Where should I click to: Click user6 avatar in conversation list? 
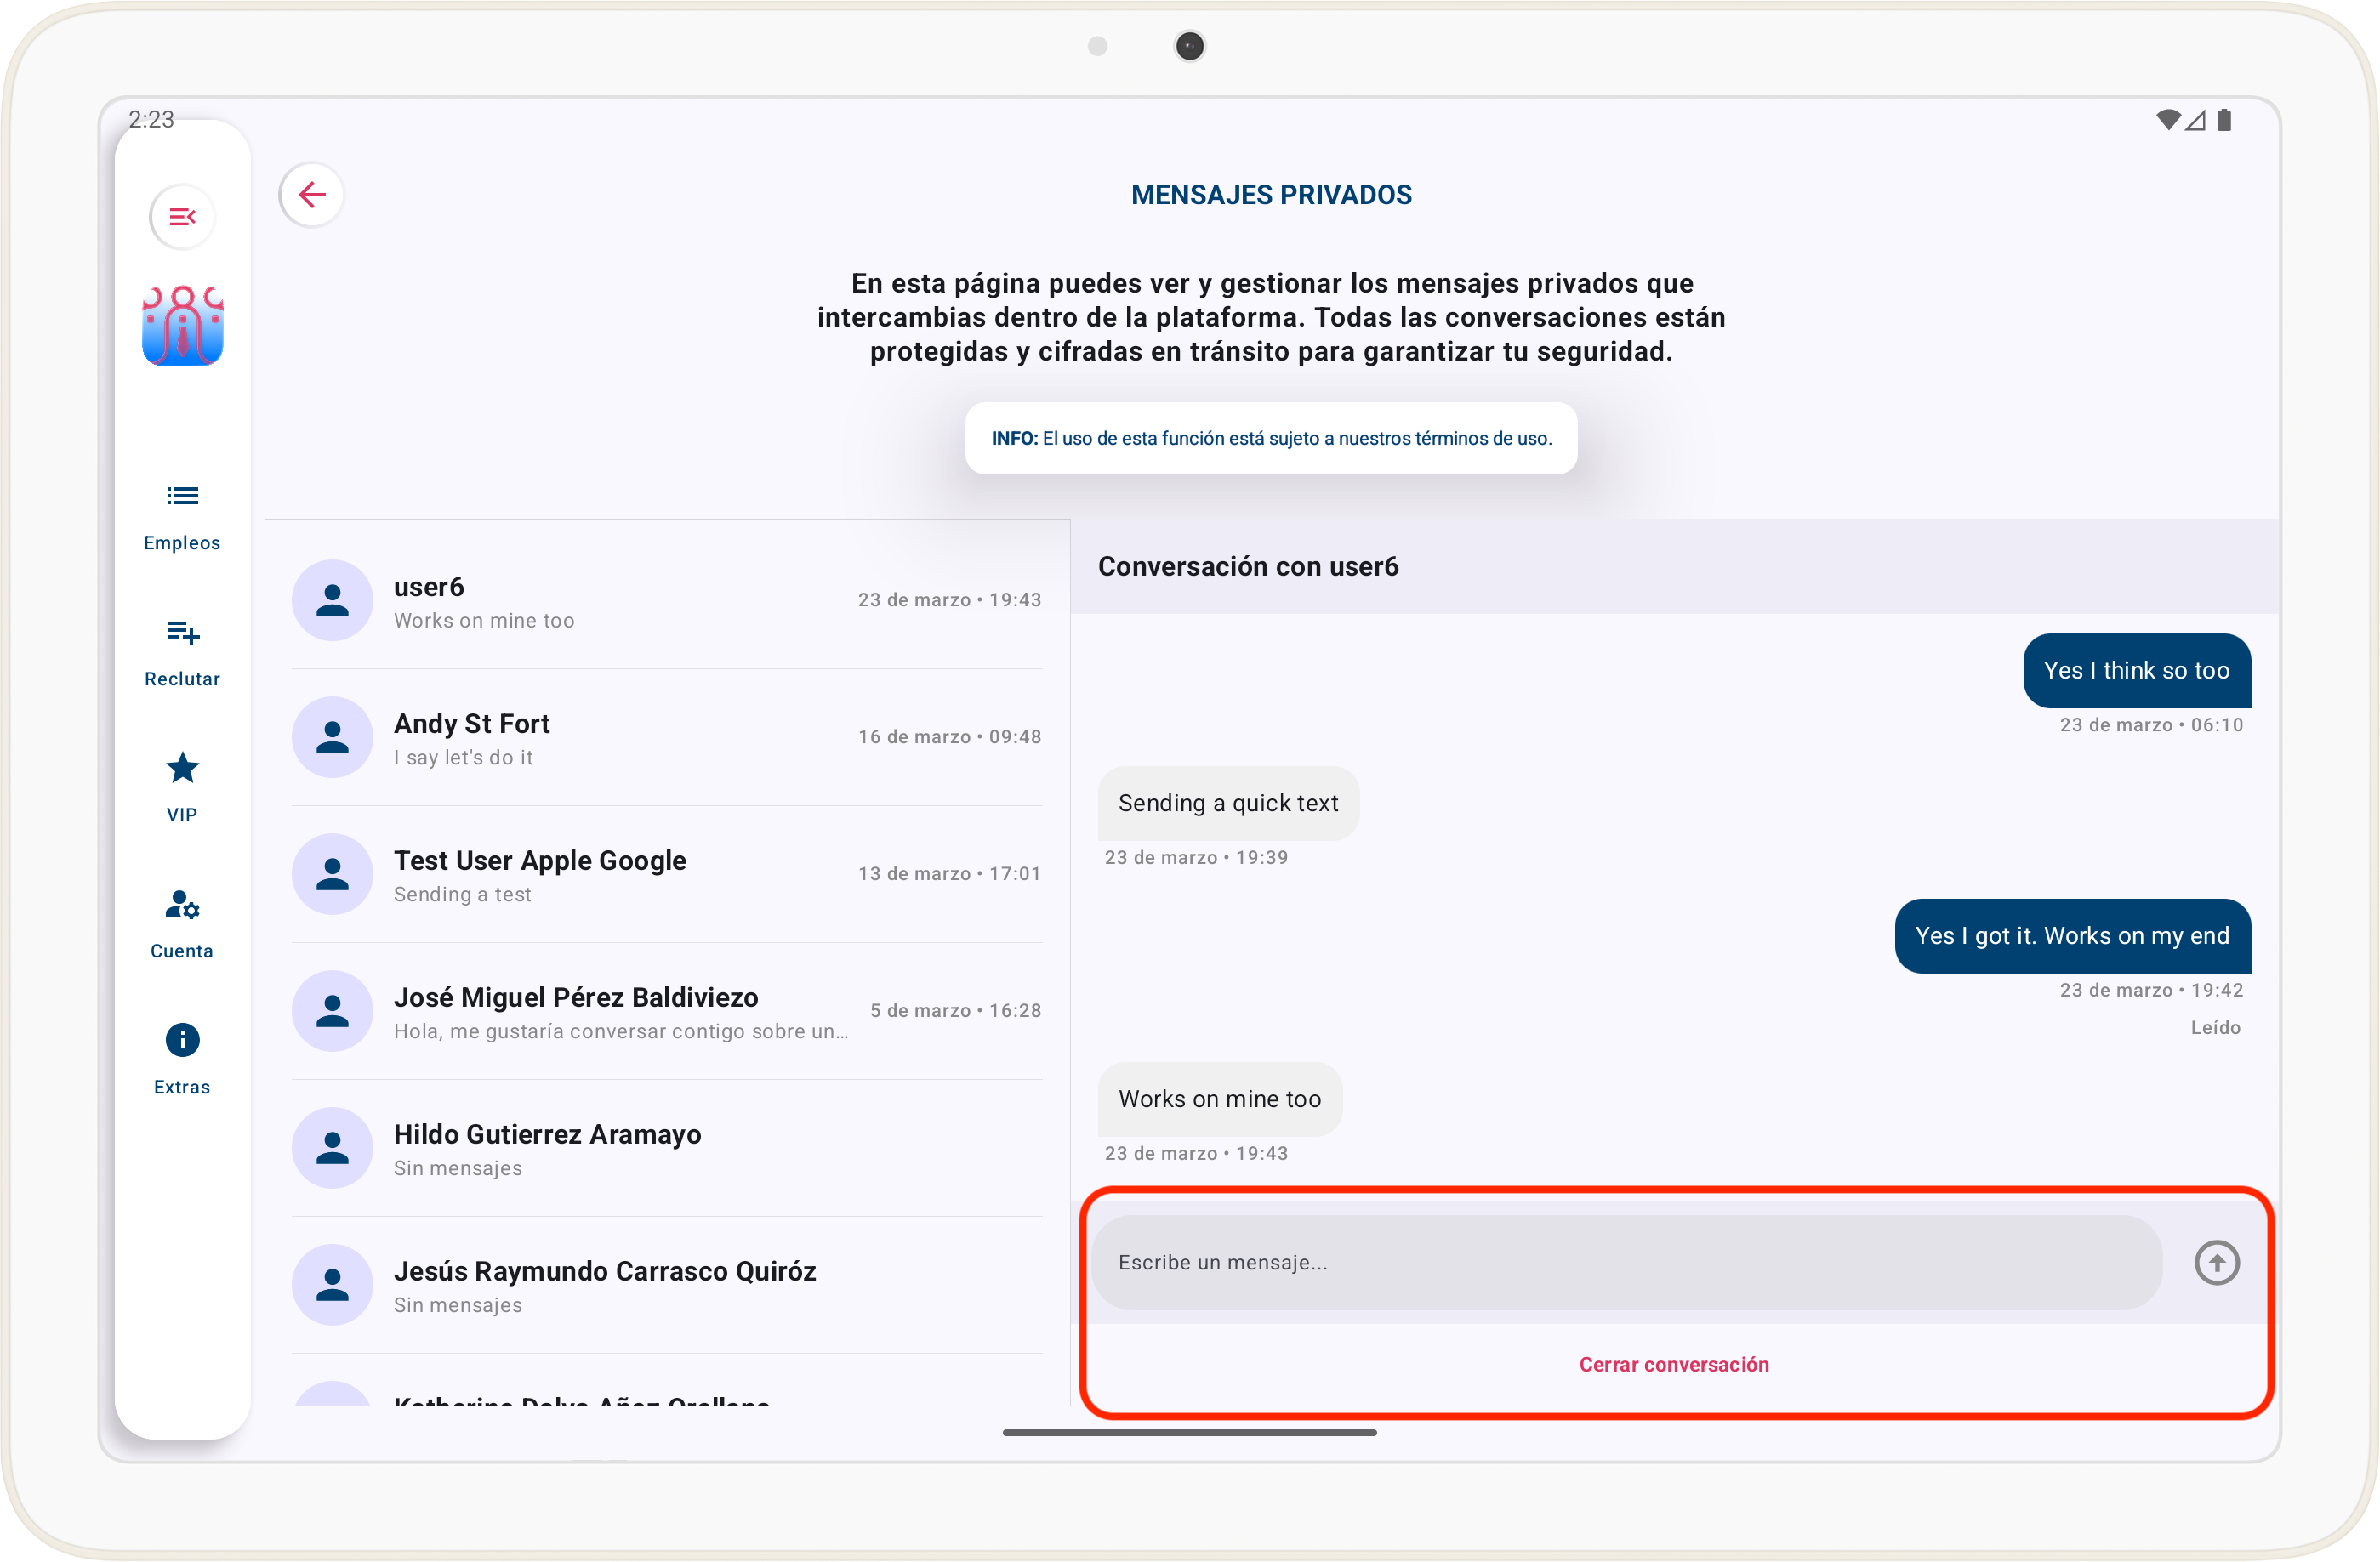click(332, 600)
